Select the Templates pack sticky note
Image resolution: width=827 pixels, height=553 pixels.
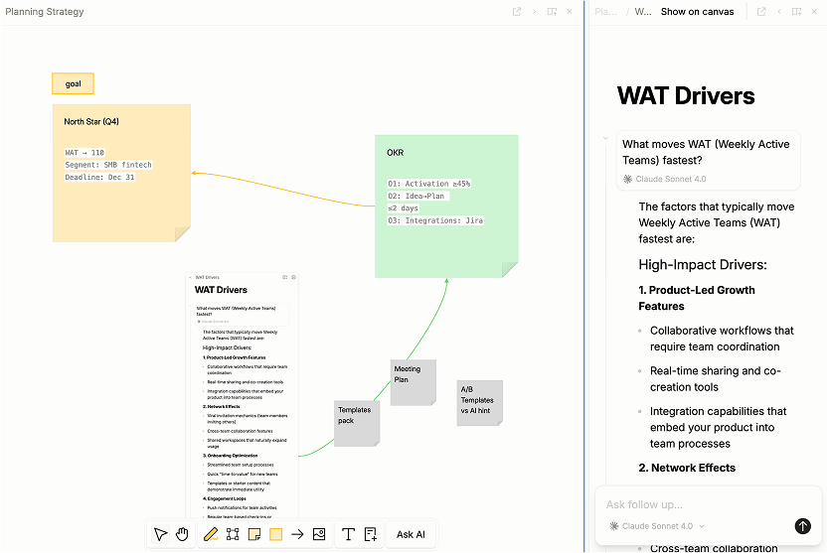pyautogui.click(x=357, y=421)
